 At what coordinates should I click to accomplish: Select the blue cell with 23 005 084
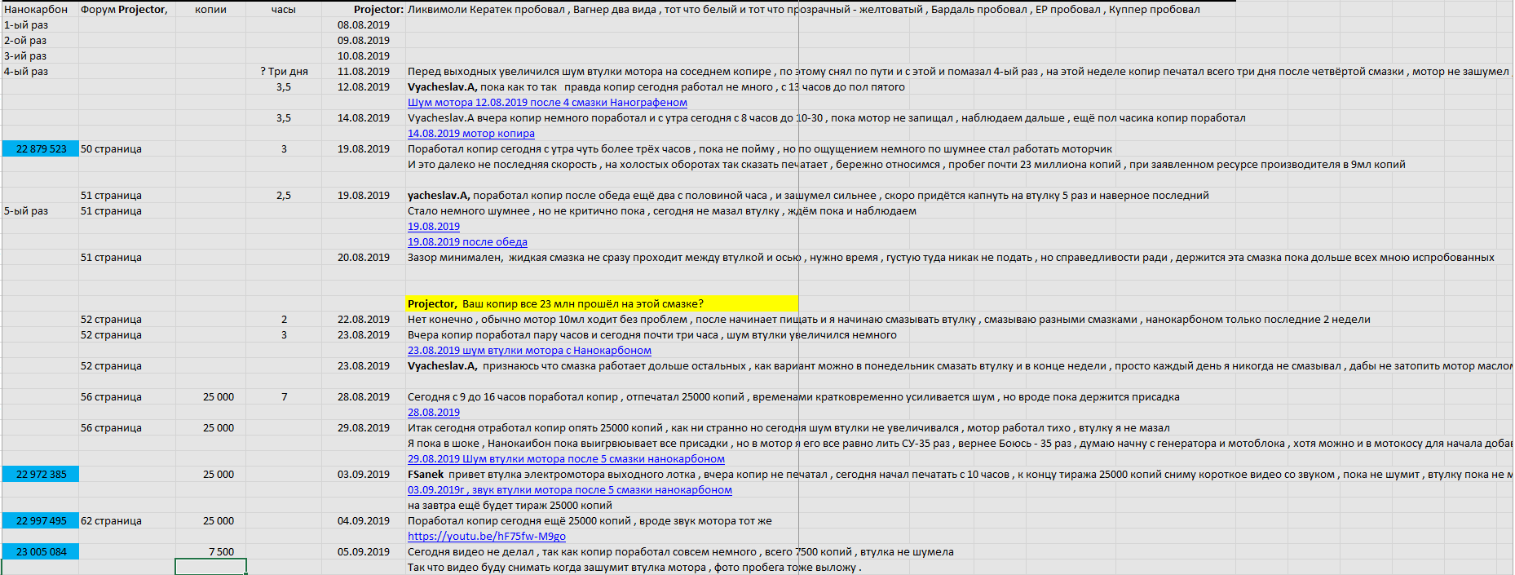point(41,552)
